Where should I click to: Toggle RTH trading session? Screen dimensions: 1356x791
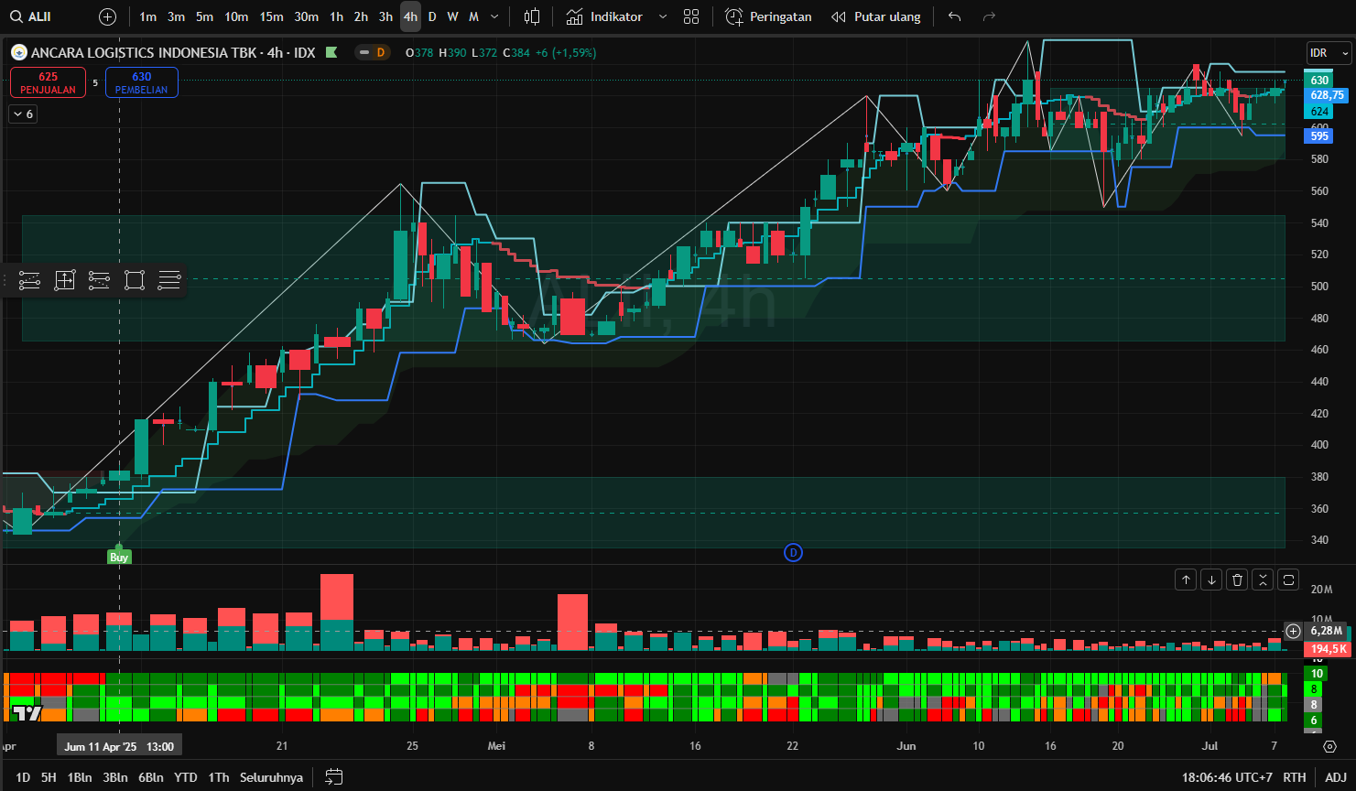[x=1295, y=777]
